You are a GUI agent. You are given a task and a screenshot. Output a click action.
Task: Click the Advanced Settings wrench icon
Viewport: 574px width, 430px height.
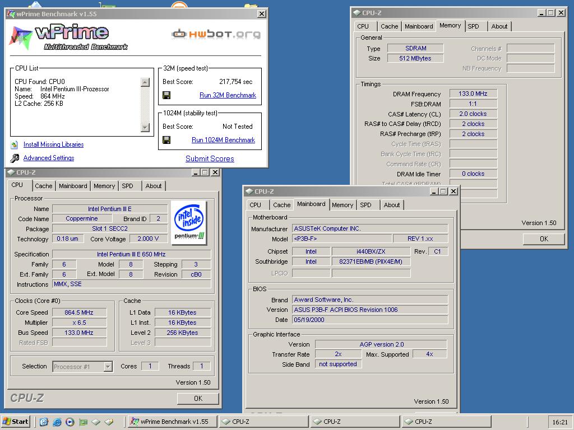15,158
